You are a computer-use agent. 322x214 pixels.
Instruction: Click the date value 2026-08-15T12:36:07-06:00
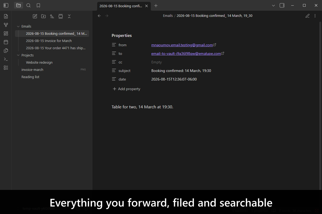coord(174,79)
